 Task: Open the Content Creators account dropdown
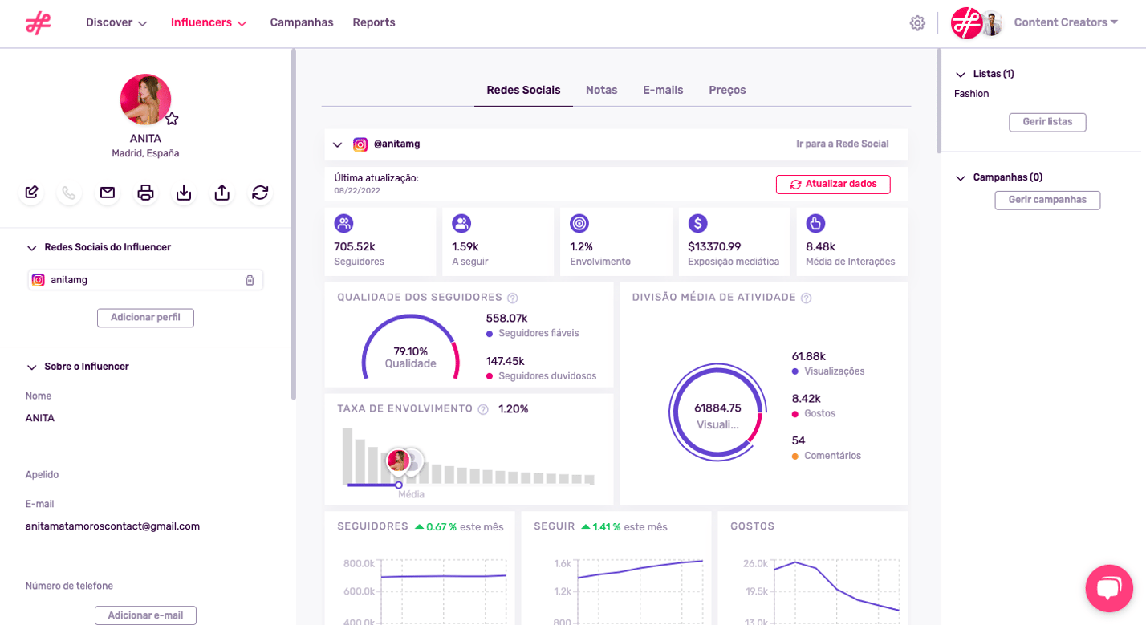tap(1065, 22)
